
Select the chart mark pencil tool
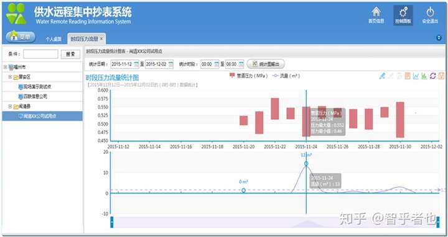click(x=382, y=76)
